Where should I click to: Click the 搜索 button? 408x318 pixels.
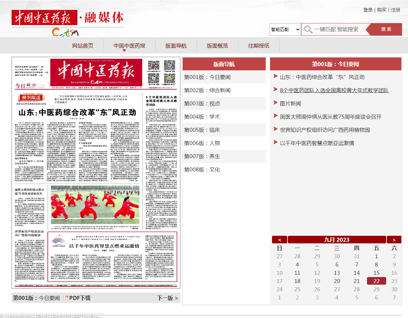click(x=386, y=29)
